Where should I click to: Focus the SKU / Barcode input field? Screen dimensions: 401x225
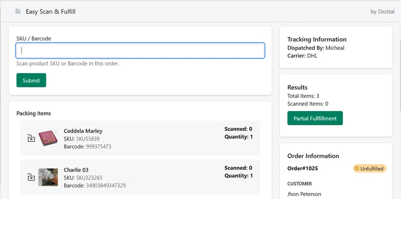click(x=140, y=50)
